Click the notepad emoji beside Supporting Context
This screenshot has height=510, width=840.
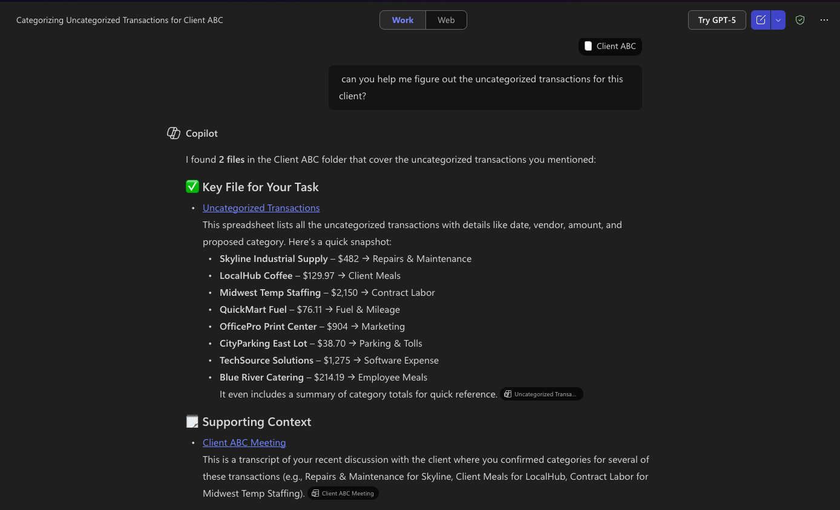point(192,422)
